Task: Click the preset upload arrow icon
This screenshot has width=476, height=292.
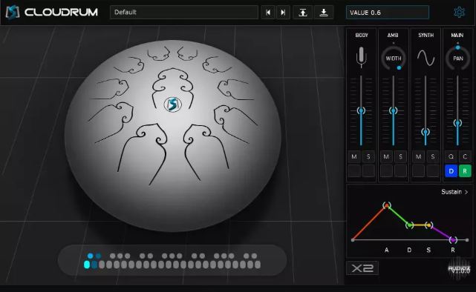Action: click(303, 13)
